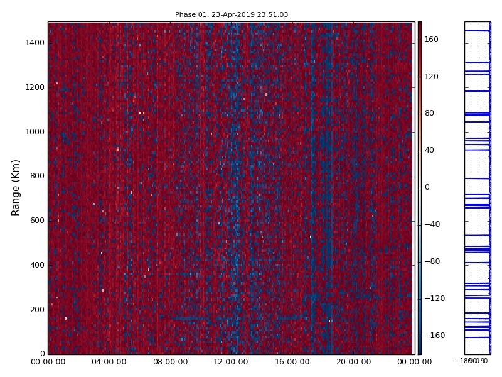Click the 800 range tick label
Screen dimensions: 502x377
click(x=37, y=176)
